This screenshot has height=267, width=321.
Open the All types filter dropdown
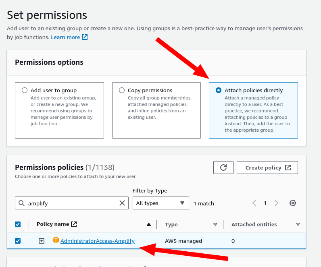[x=160, y=203]
